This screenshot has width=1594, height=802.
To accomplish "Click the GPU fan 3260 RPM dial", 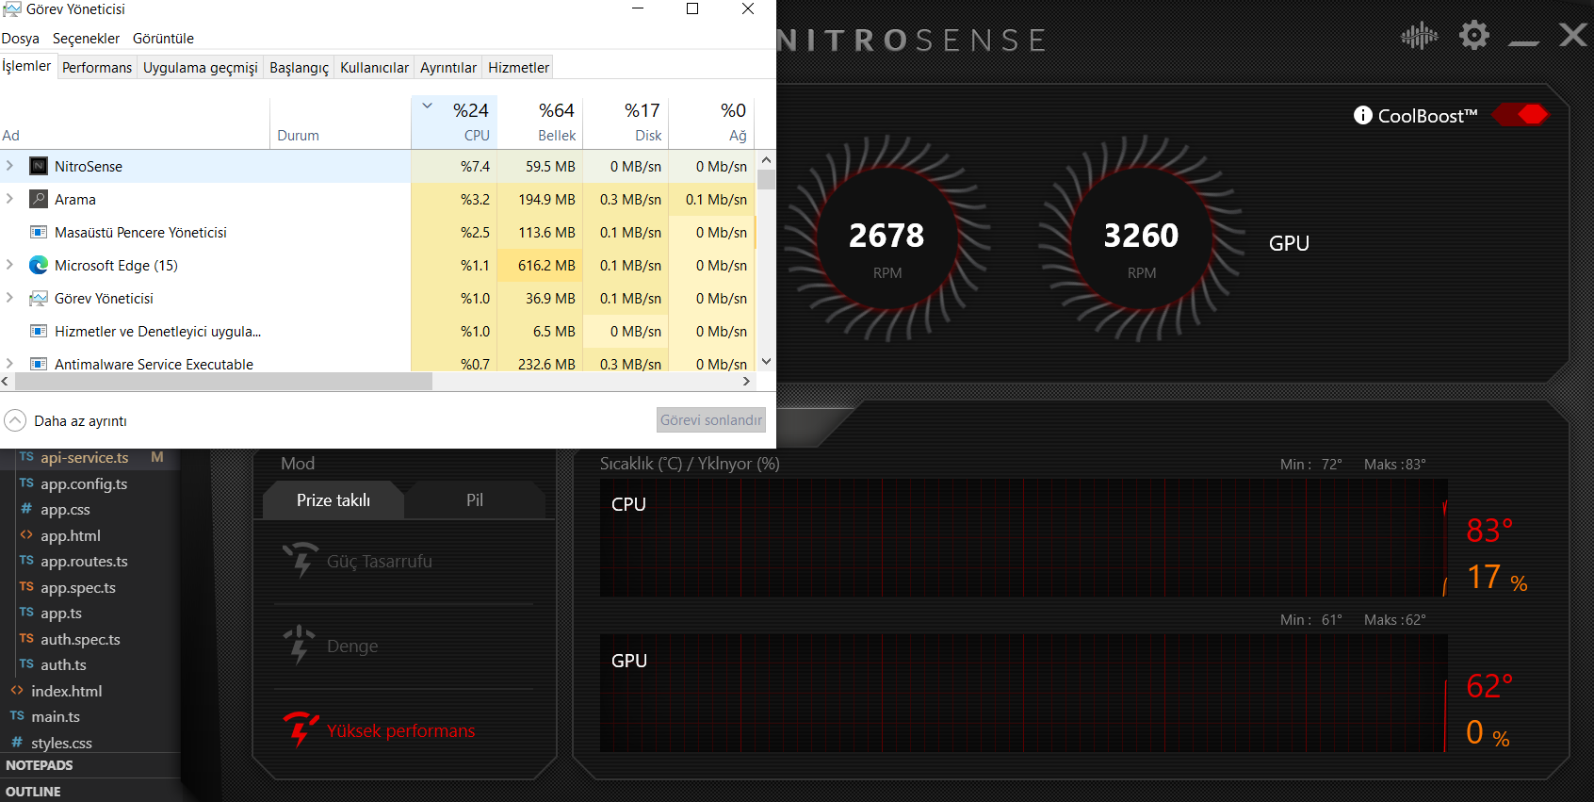I will pyautogui.click(x=1141, y=237).
